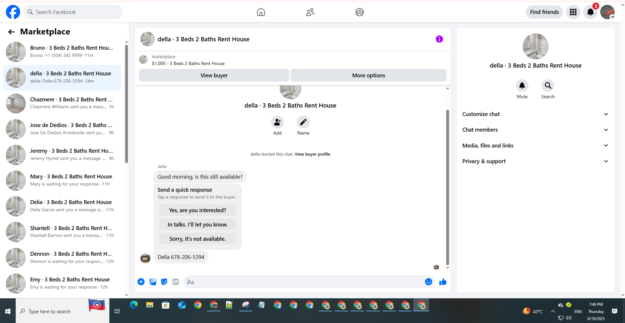Image resolution: width=625 pixels, height=323 pixels.
Task: Open the GIF picker
Action: (176, 282)
